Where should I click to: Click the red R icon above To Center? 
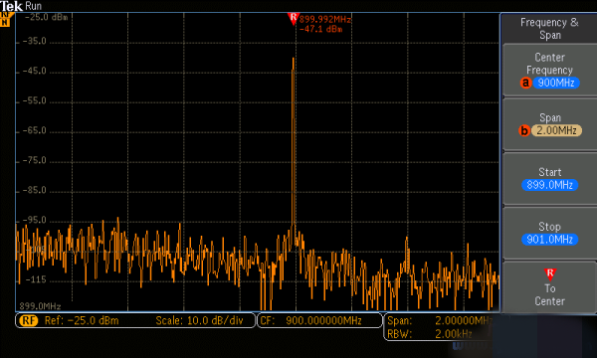[x=550, y=274]
